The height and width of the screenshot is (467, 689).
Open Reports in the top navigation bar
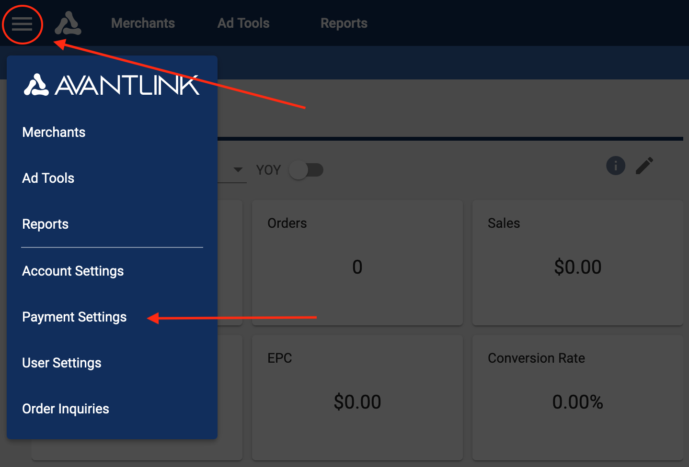tap(344, 23)
